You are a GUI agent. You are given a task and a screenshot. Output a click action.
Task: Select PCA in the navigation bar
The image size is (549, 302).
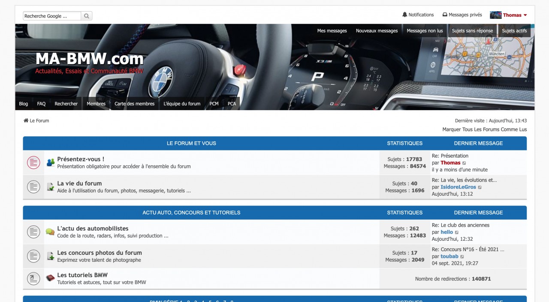pos(232,104)
